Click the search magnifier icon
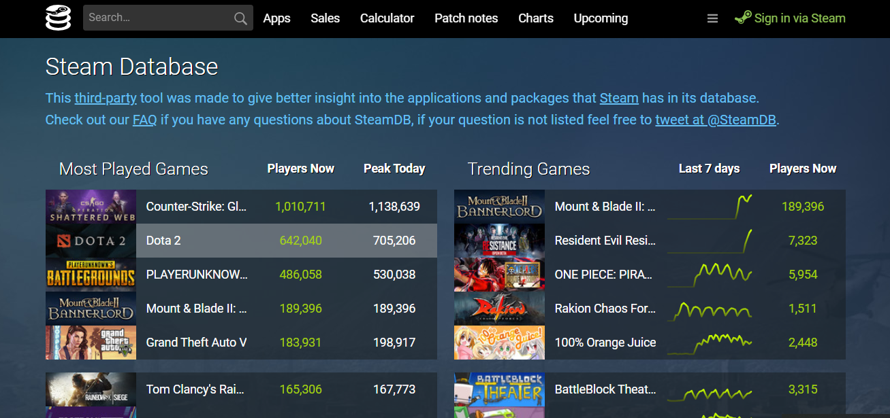The height and width of the screenshot is (418, 890). (240, 18)
